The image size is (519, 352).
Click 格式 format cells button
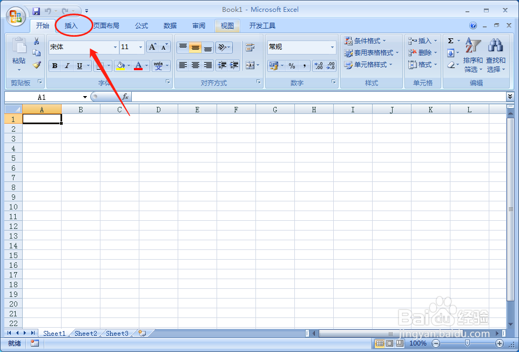coord(423,64)
